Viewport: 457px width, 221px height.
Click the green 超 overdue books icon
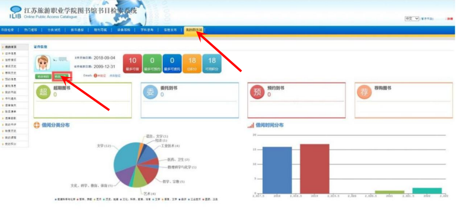[43, 92]
